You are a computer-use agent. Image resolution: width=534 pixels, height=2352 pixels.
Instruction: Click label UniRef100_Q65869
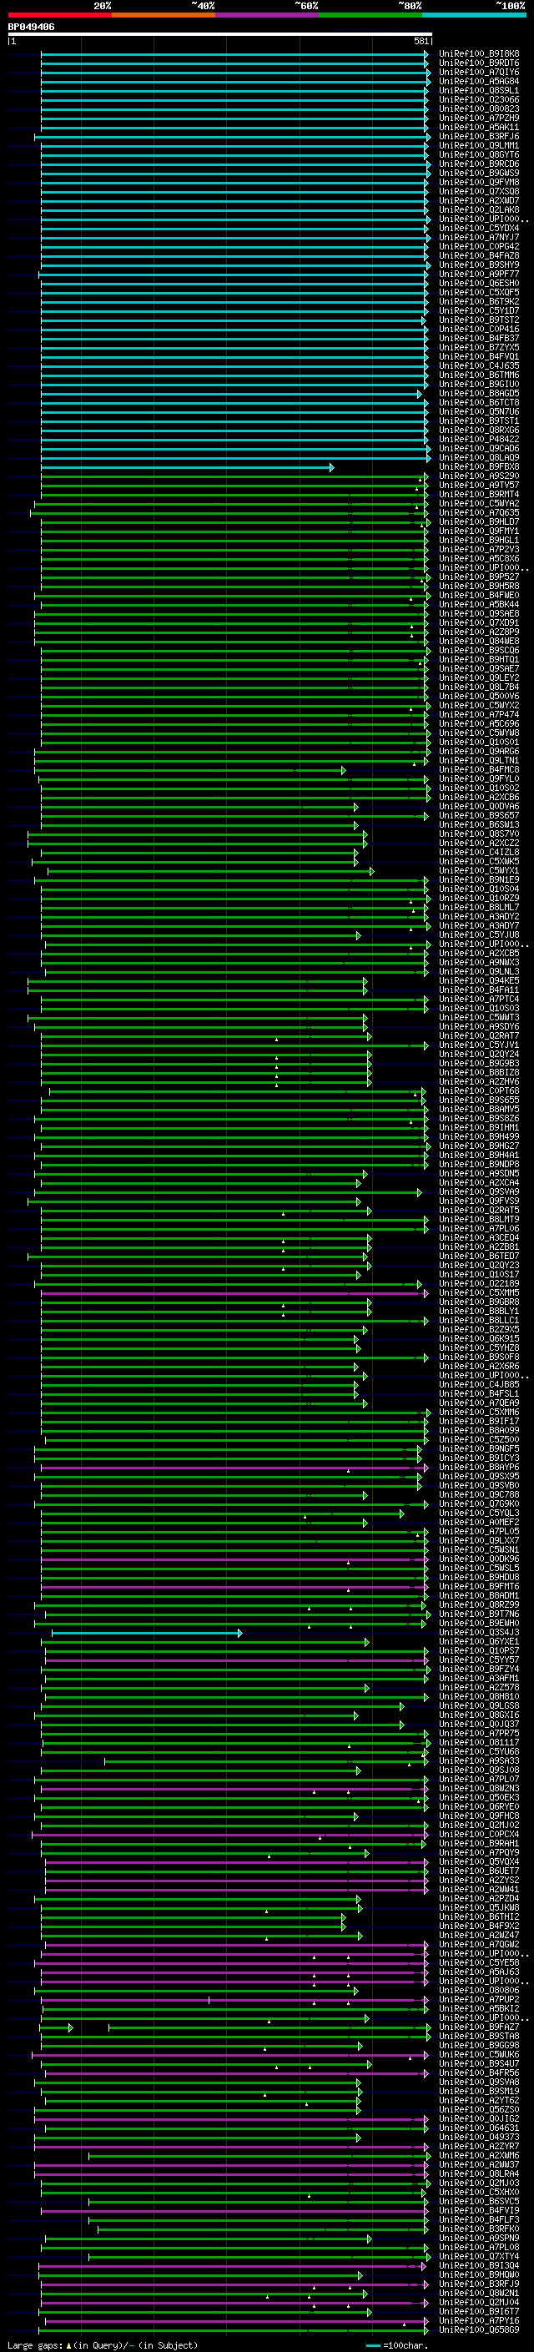tap(478, 2329)
